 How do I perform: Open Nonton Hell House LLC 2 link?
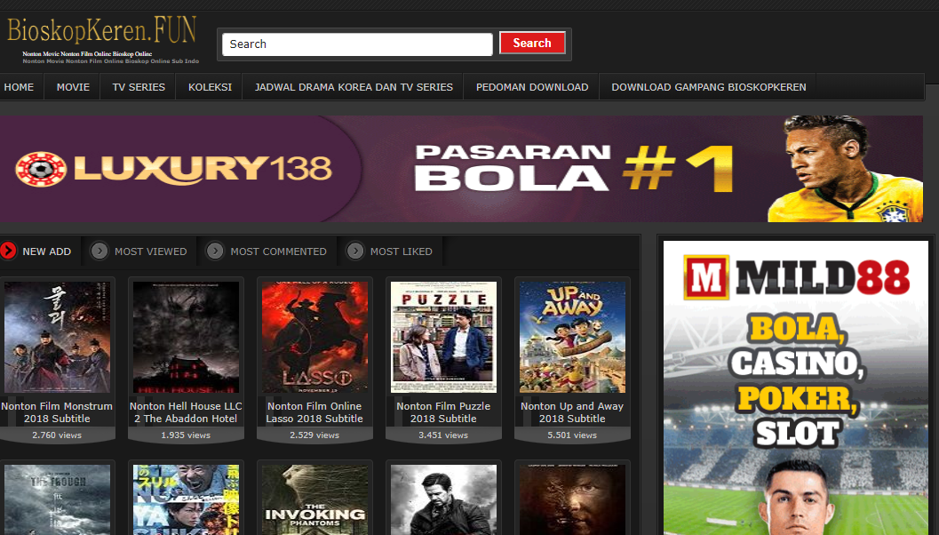(x=186, y=412)
